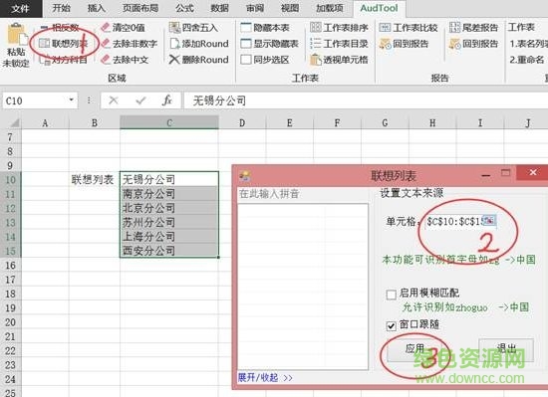Switch to the 加载项 ribbon tab

point(330,8)
